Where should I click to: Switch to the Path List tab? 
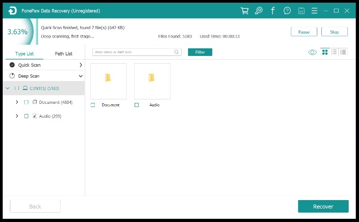[x=63, y=54]
